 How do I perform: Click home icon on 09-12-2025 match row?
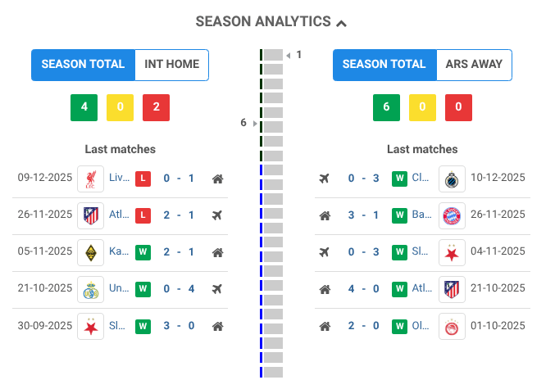(x=217, y=179)
